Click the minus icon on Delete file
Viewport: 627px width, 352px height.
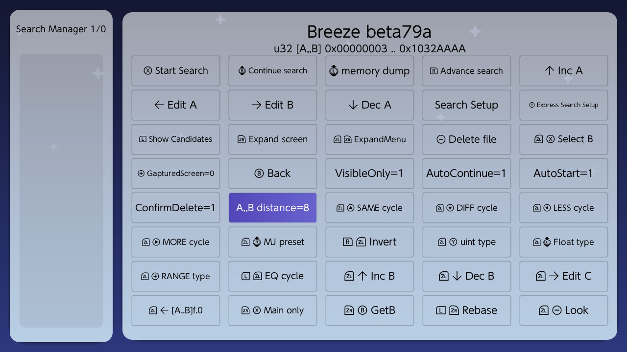(441, 139)
